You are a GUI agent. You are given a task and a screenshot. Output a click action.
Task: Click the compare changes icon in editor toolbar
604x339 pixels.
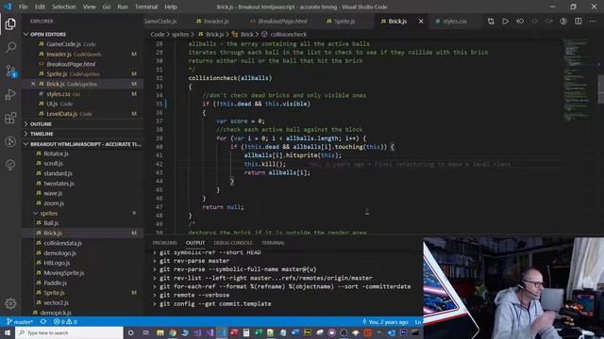[491, 22]
